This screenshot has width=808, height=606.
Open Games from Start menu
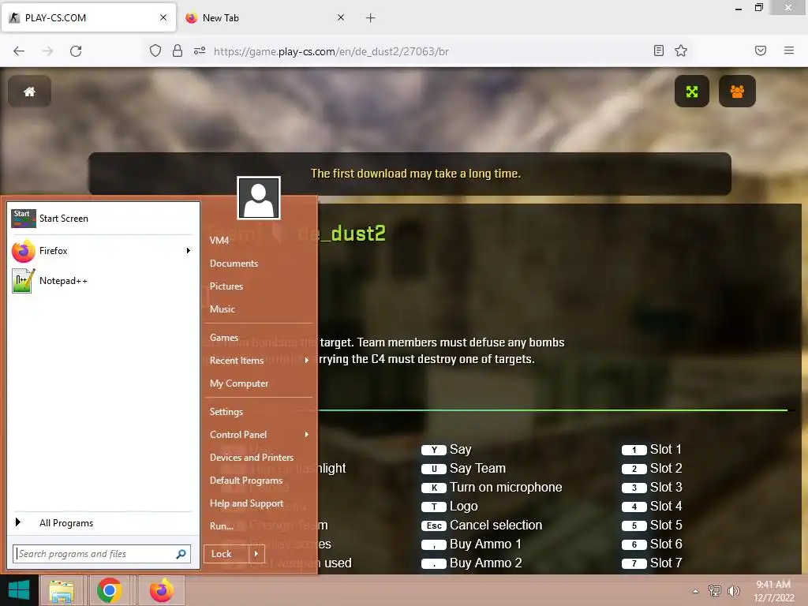[x=223, y=338]
